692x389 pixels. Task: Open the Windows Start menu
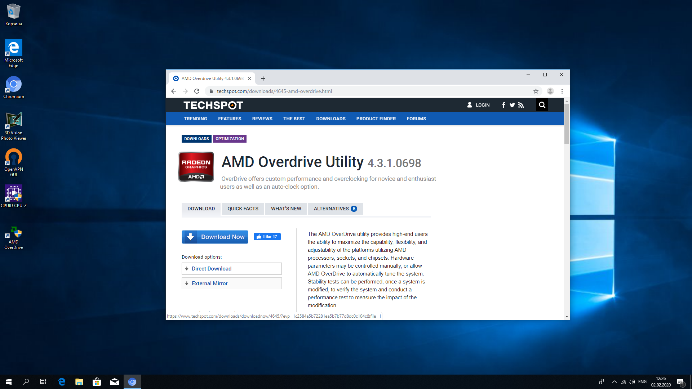[x=9, y=382]
